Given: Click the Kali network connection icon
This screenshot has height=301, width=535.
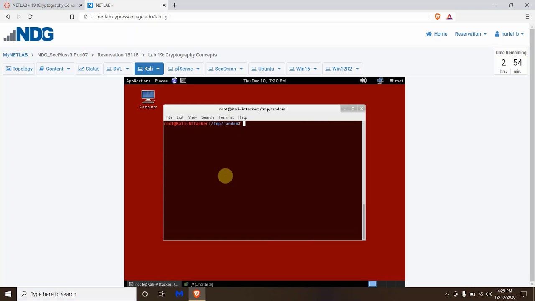Looking at the screenshot, I should [380, 81].
